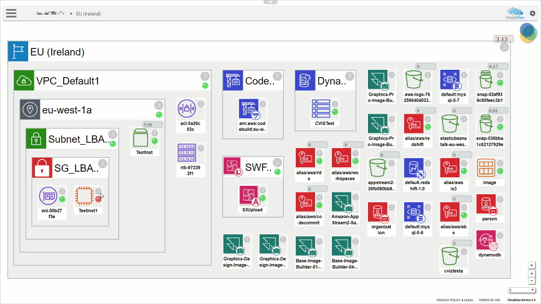Click the Cloudvize Service 1.4 text

point(521,300)
